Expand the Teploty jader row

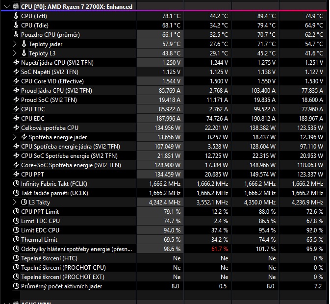pos(15,44)
